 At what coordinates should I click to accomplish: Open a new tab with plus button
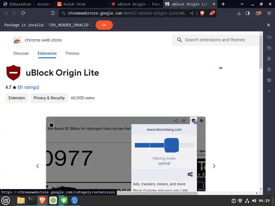[x=223, y=4]
